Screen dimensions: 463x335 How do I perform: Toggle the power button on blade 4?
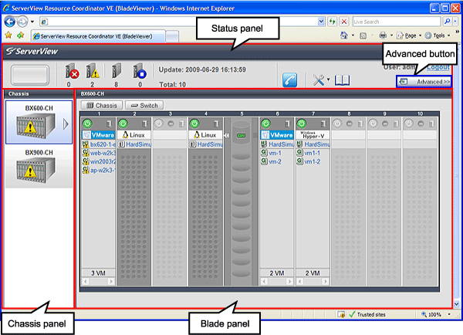click(x=194, y=124)
